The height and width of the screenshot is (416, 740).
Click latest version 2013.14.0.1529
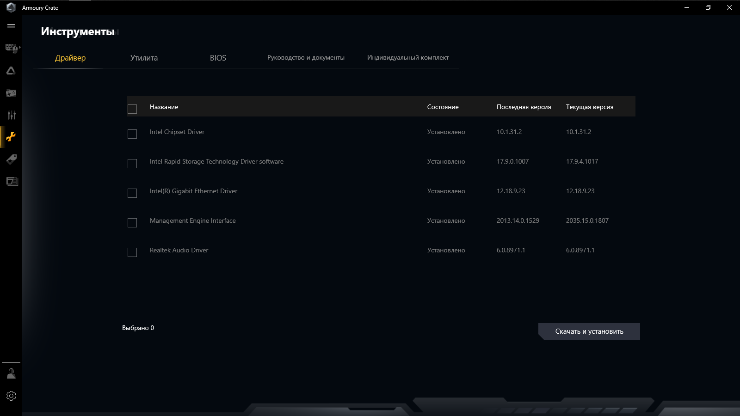point(518,220)
